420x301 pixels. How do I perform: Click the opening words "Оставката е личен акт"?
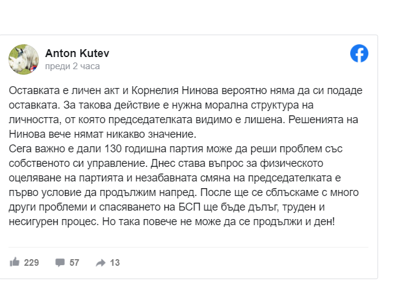[58, 90]
